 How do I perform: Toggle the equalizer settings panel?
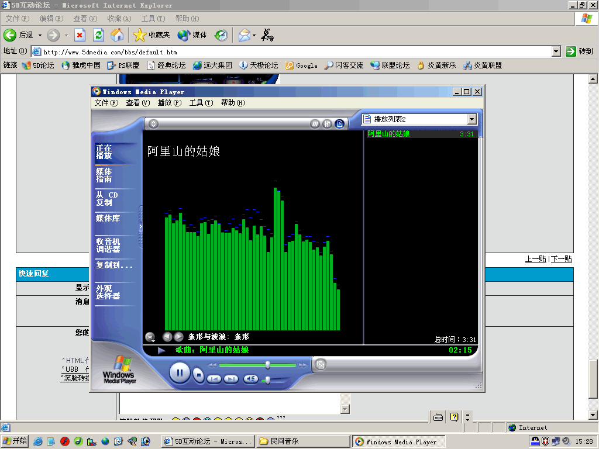(328, 124)
